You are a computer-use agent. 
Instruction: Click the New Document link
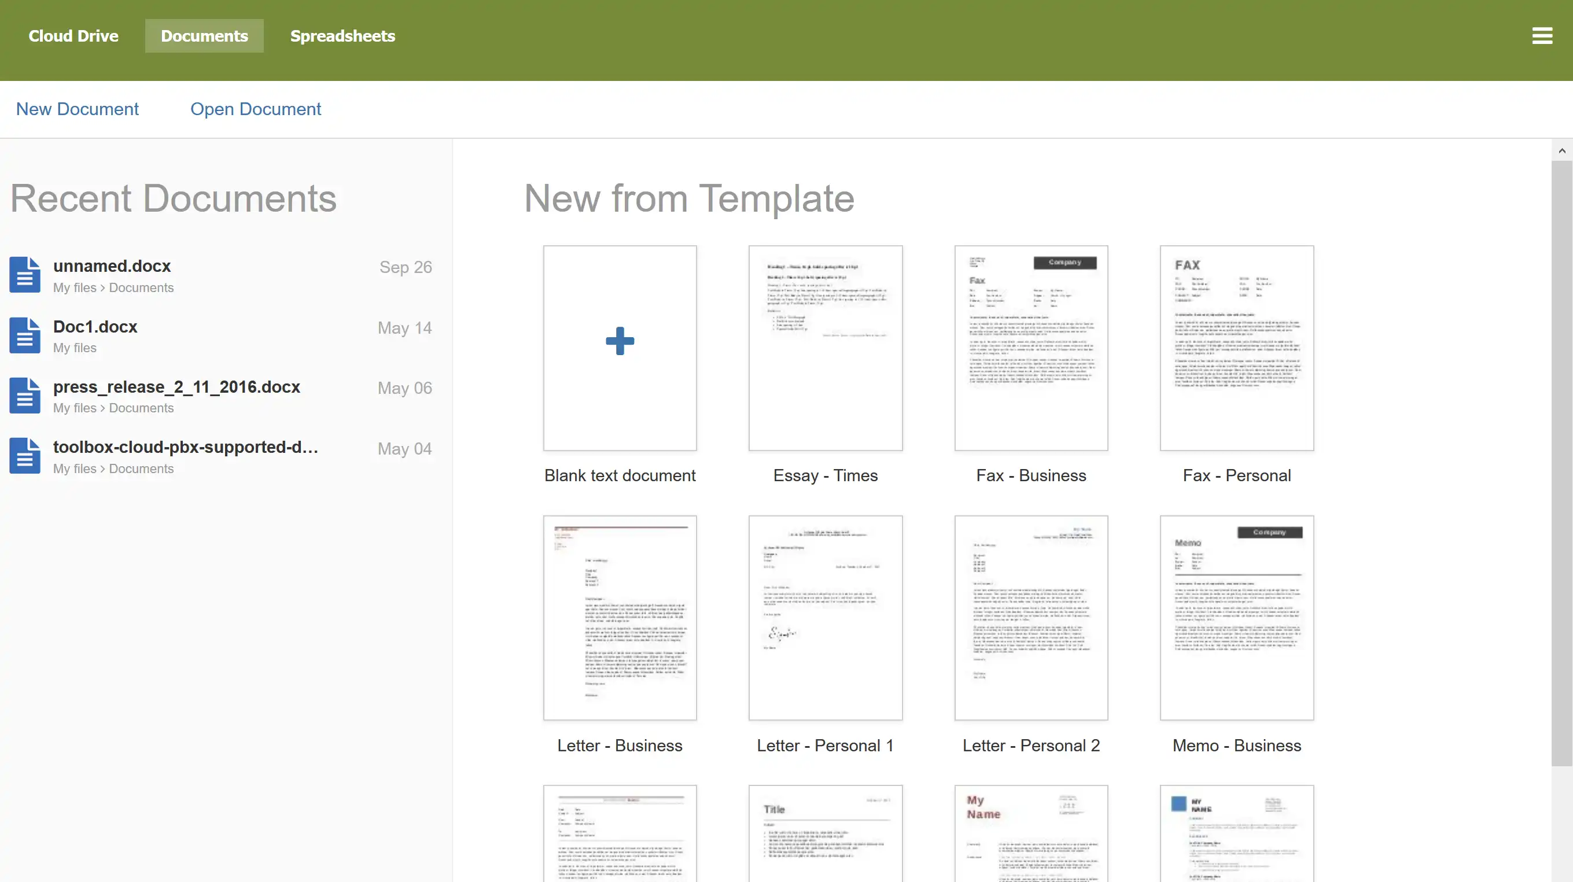coord(77,109)
